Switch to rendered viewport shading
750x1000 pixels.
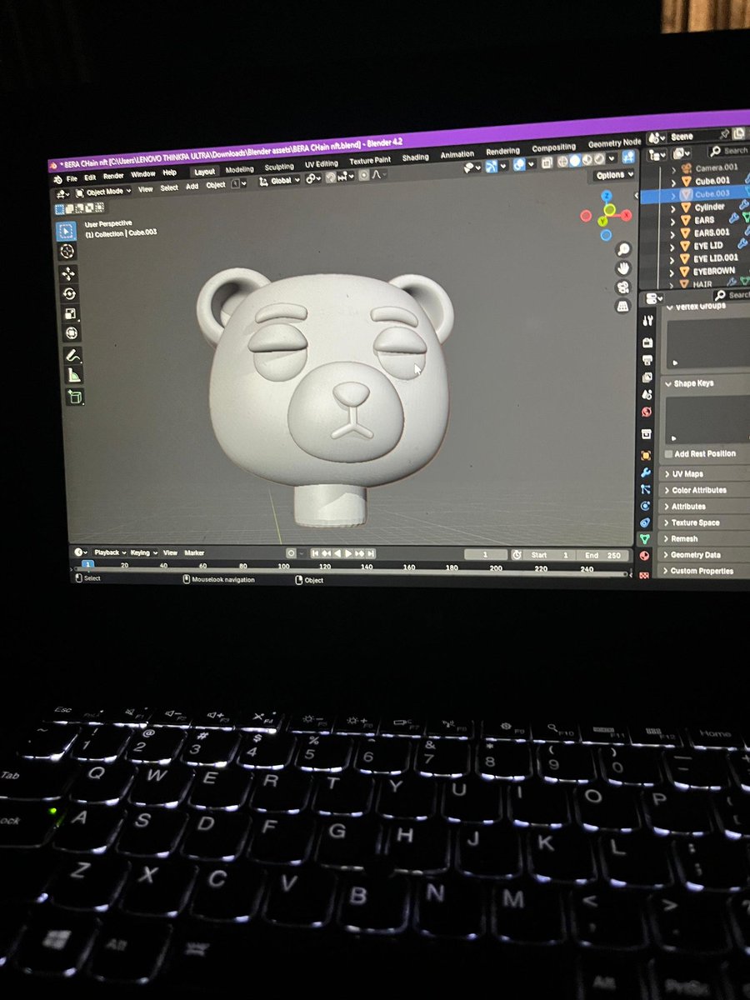coord(598,160)
